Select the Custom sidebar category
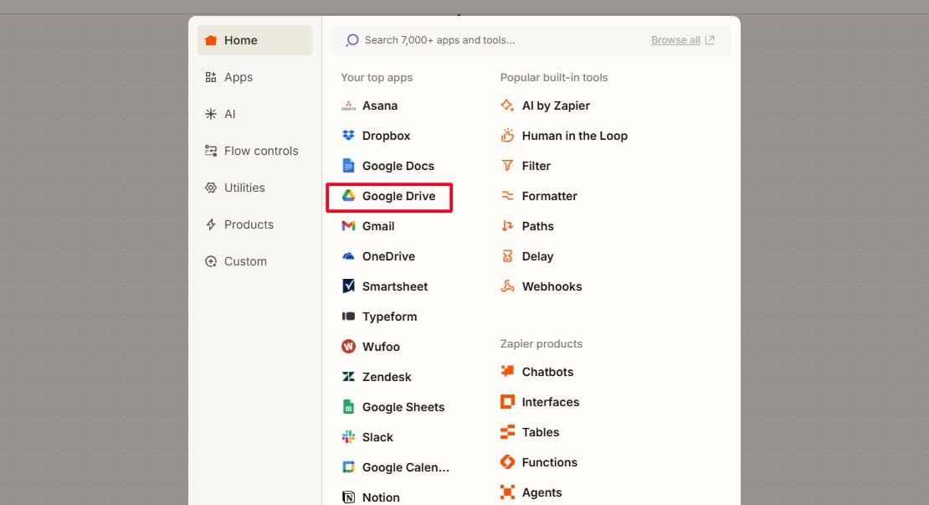This screenshot has width=929, height=505. pyautogui.click(x=244, y=261)
